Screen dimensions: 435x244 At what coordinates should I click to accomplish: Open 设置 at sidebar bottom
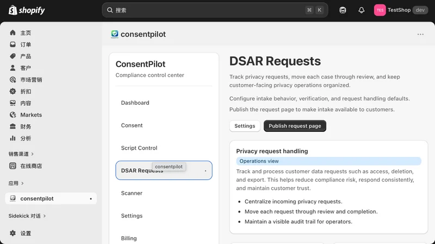[x=26, y=233]
